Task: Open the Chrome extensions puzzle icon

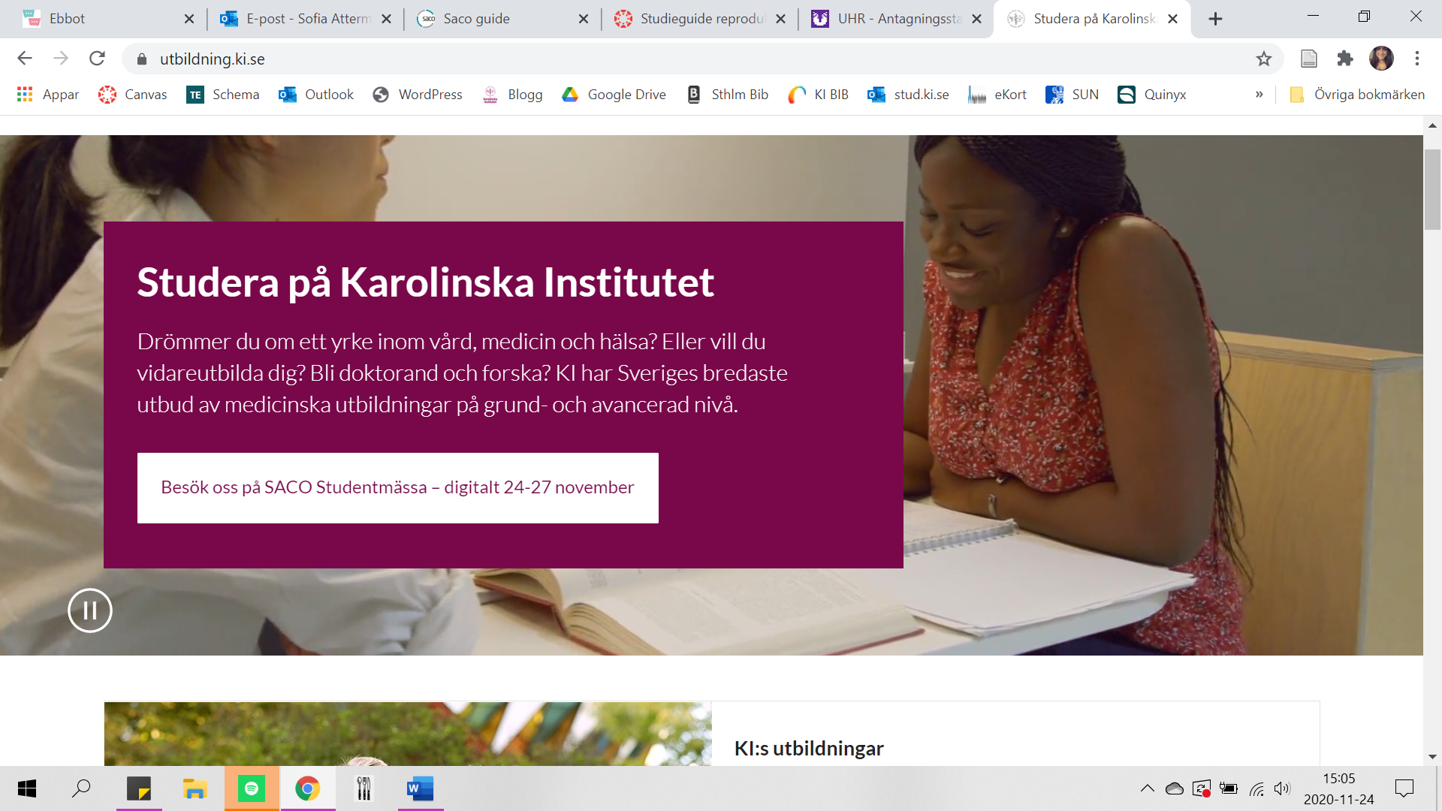Action: pos(1345,59)
